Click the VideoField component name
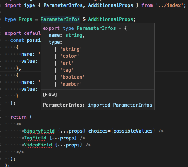 [38, 145]
